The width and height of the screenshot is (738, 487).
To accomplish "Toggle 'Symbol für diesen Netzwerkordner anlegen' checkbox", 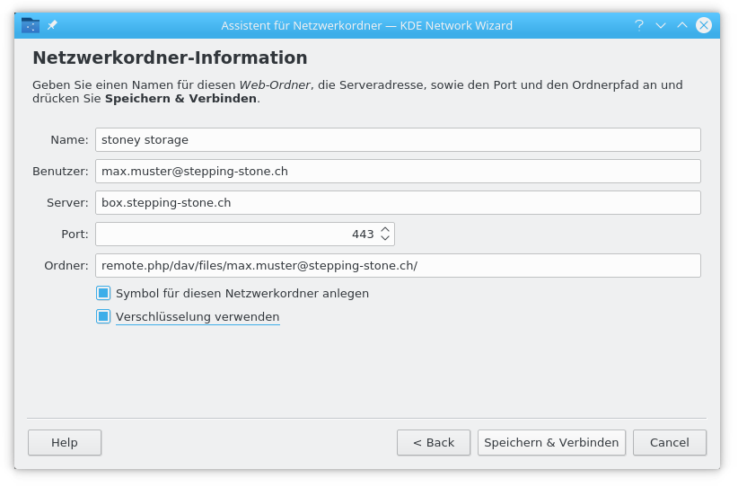I will 103,293.
